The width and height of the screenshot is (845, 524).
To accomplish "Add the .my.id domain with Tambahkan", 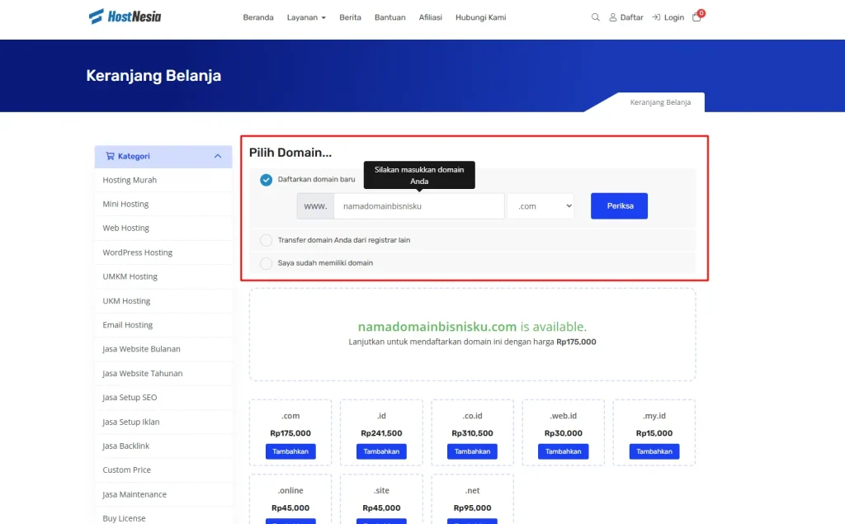I will click(654, 451).
